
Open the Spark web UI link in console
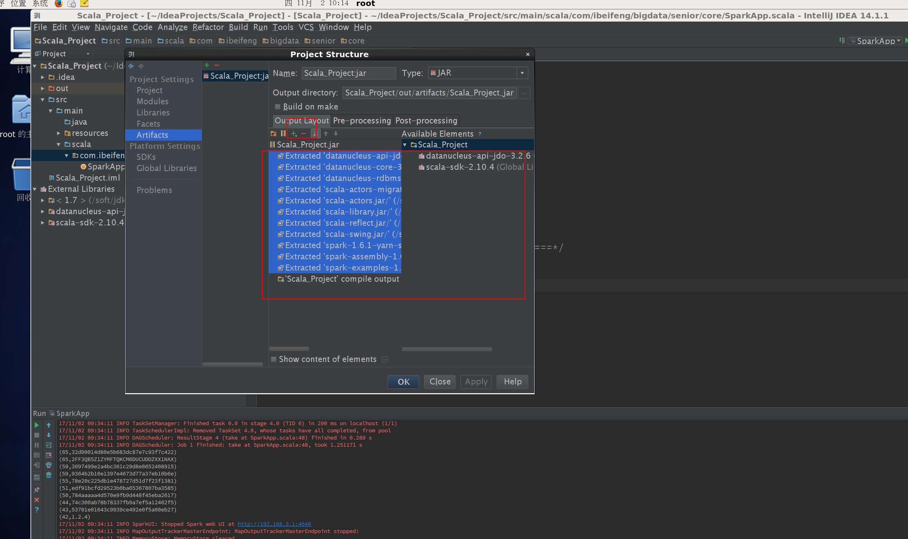coord(274,524)
